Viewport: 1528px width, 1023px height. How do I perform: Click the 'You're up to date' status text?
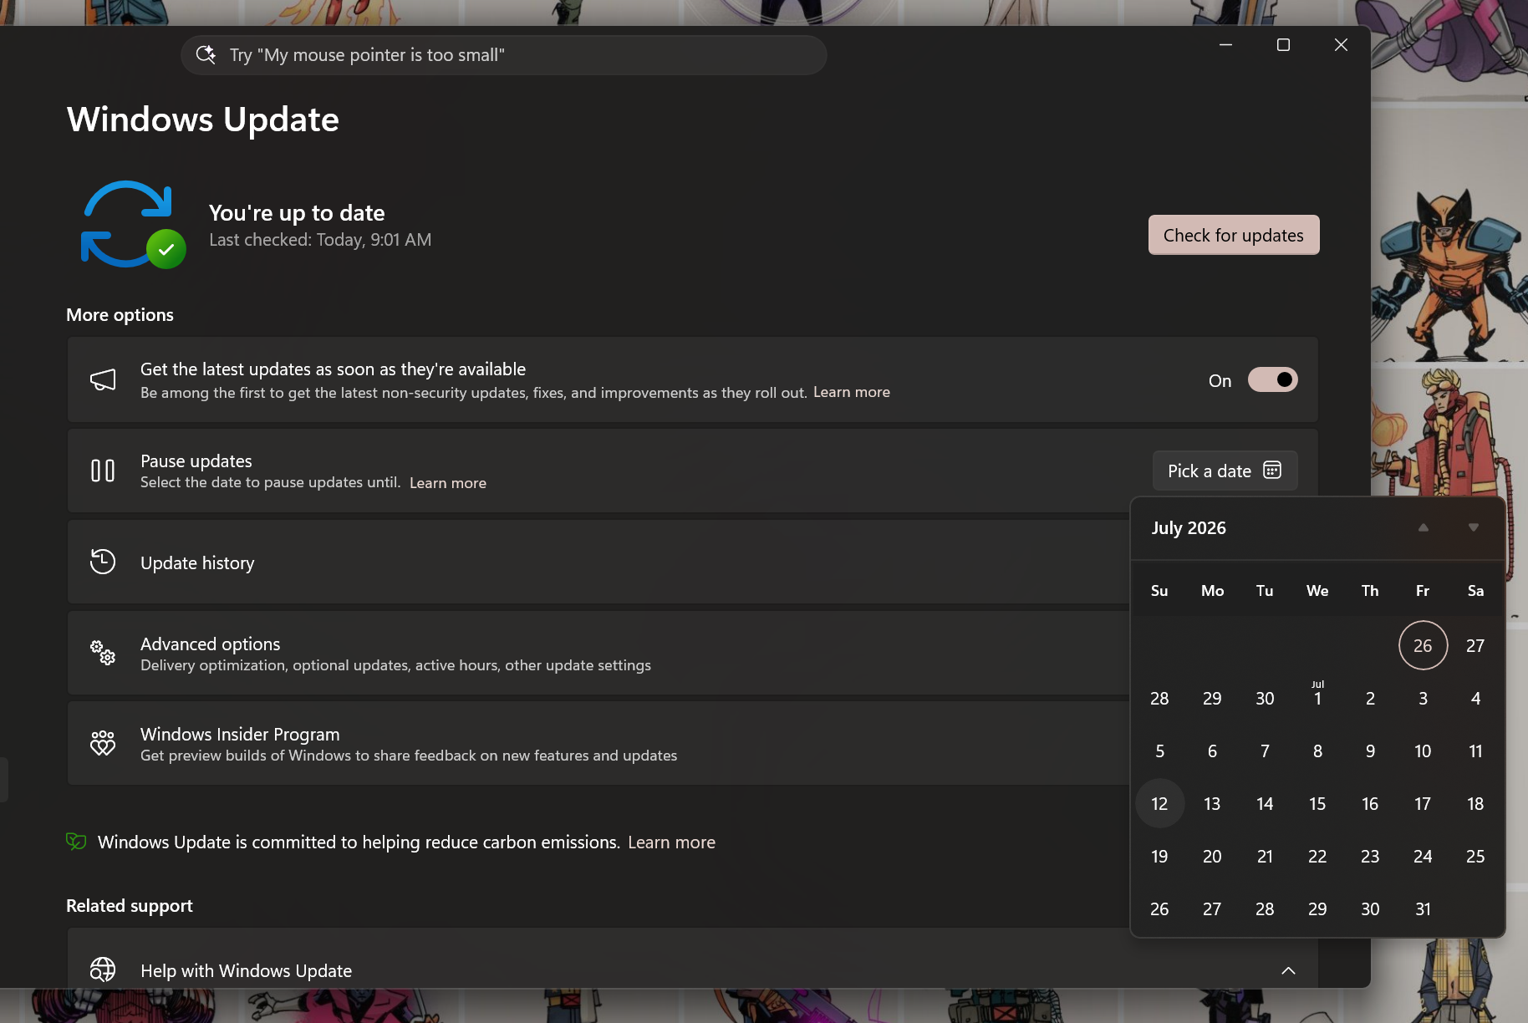coord(297,213)
